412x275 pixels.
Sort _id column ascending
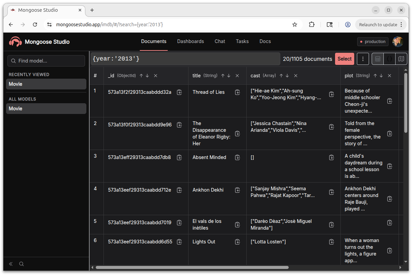pyautogui.click(x=141, y=76)
